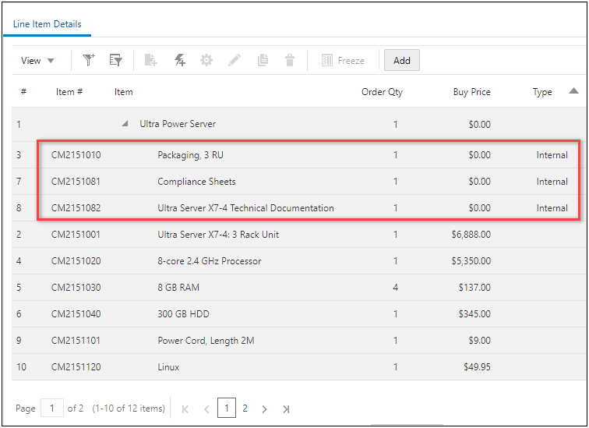
Task: Select the Line Item Details tab
Action: click(x=48, y=24)
